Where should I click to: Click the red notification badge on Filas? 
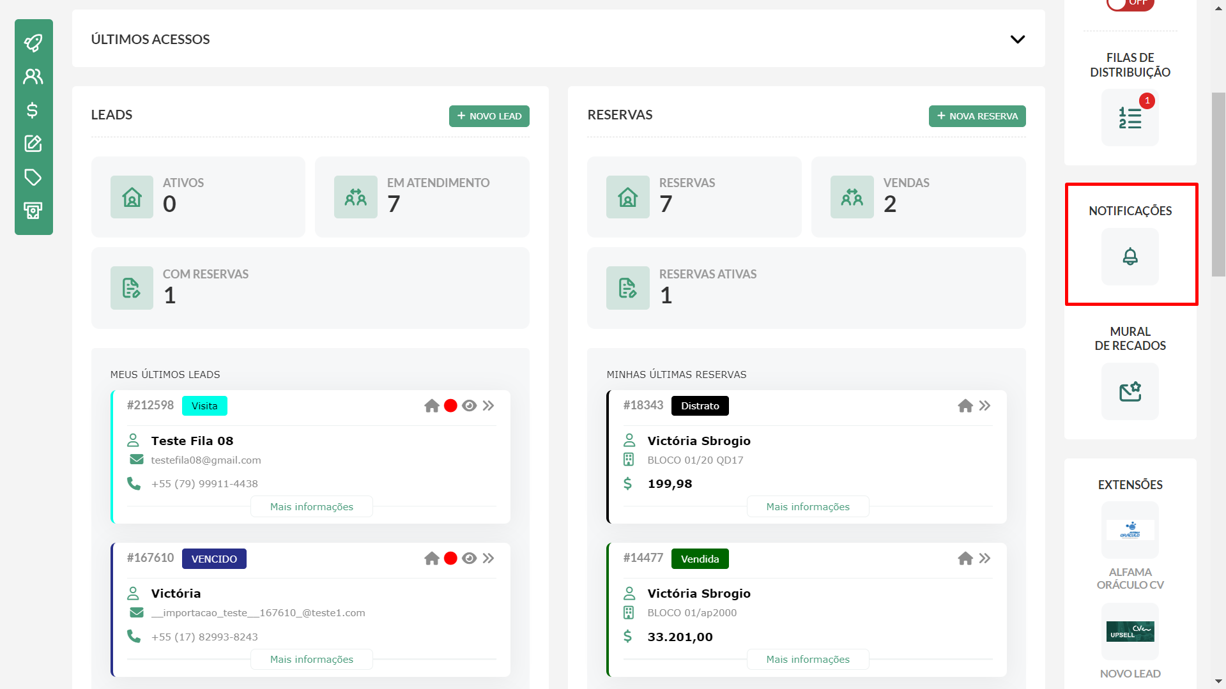pos(1147,101)
